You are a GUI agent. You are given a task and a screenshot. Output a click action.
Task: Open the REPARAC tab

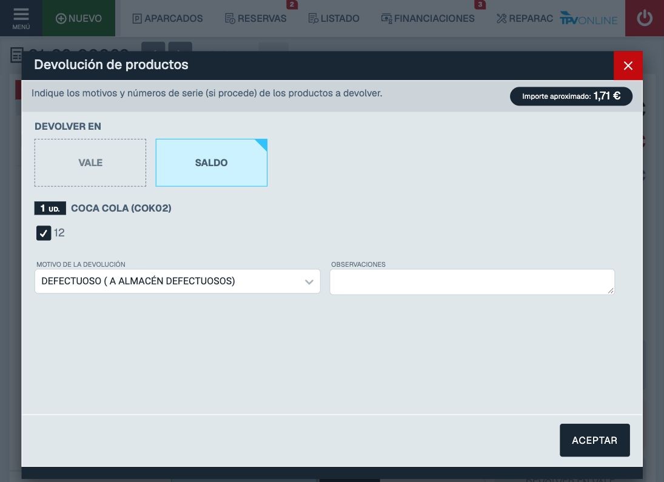point(525,19)
